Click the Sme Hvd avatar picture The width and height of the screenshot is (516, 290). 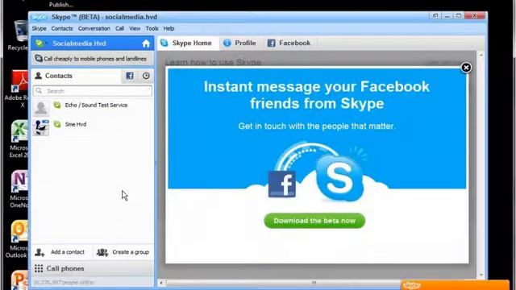click(41, 127)
